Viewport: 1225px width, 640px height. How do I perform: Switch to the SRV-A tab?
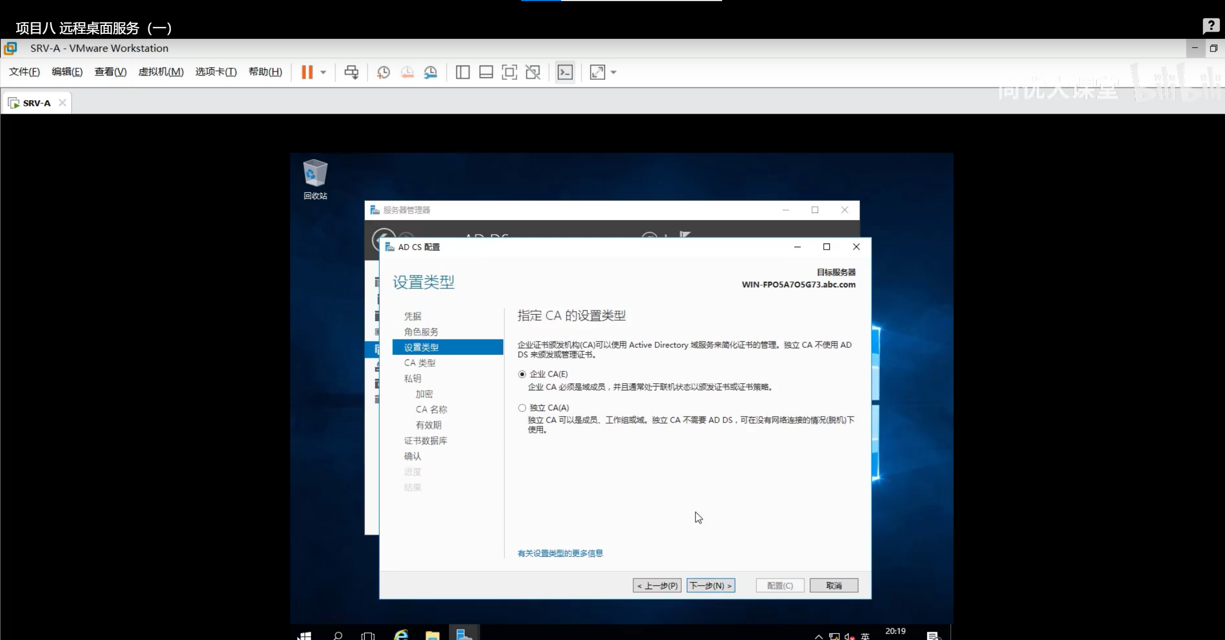coord(36,103)
